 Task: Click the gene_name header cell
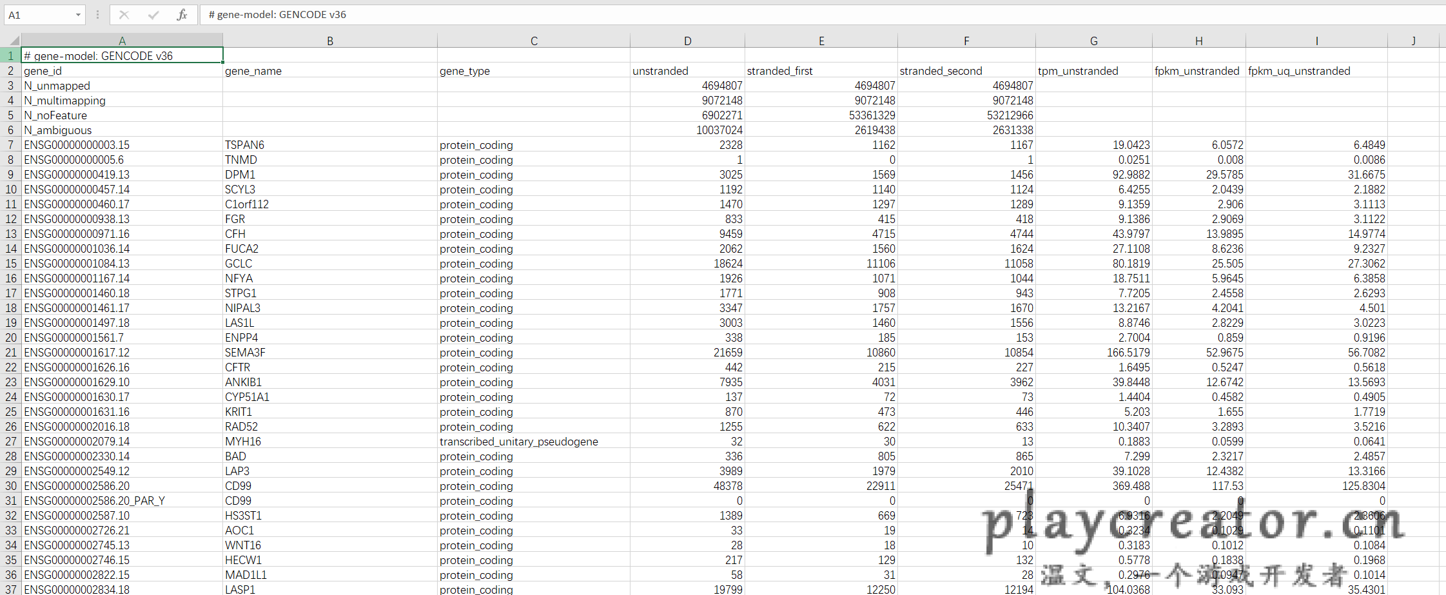329,71
